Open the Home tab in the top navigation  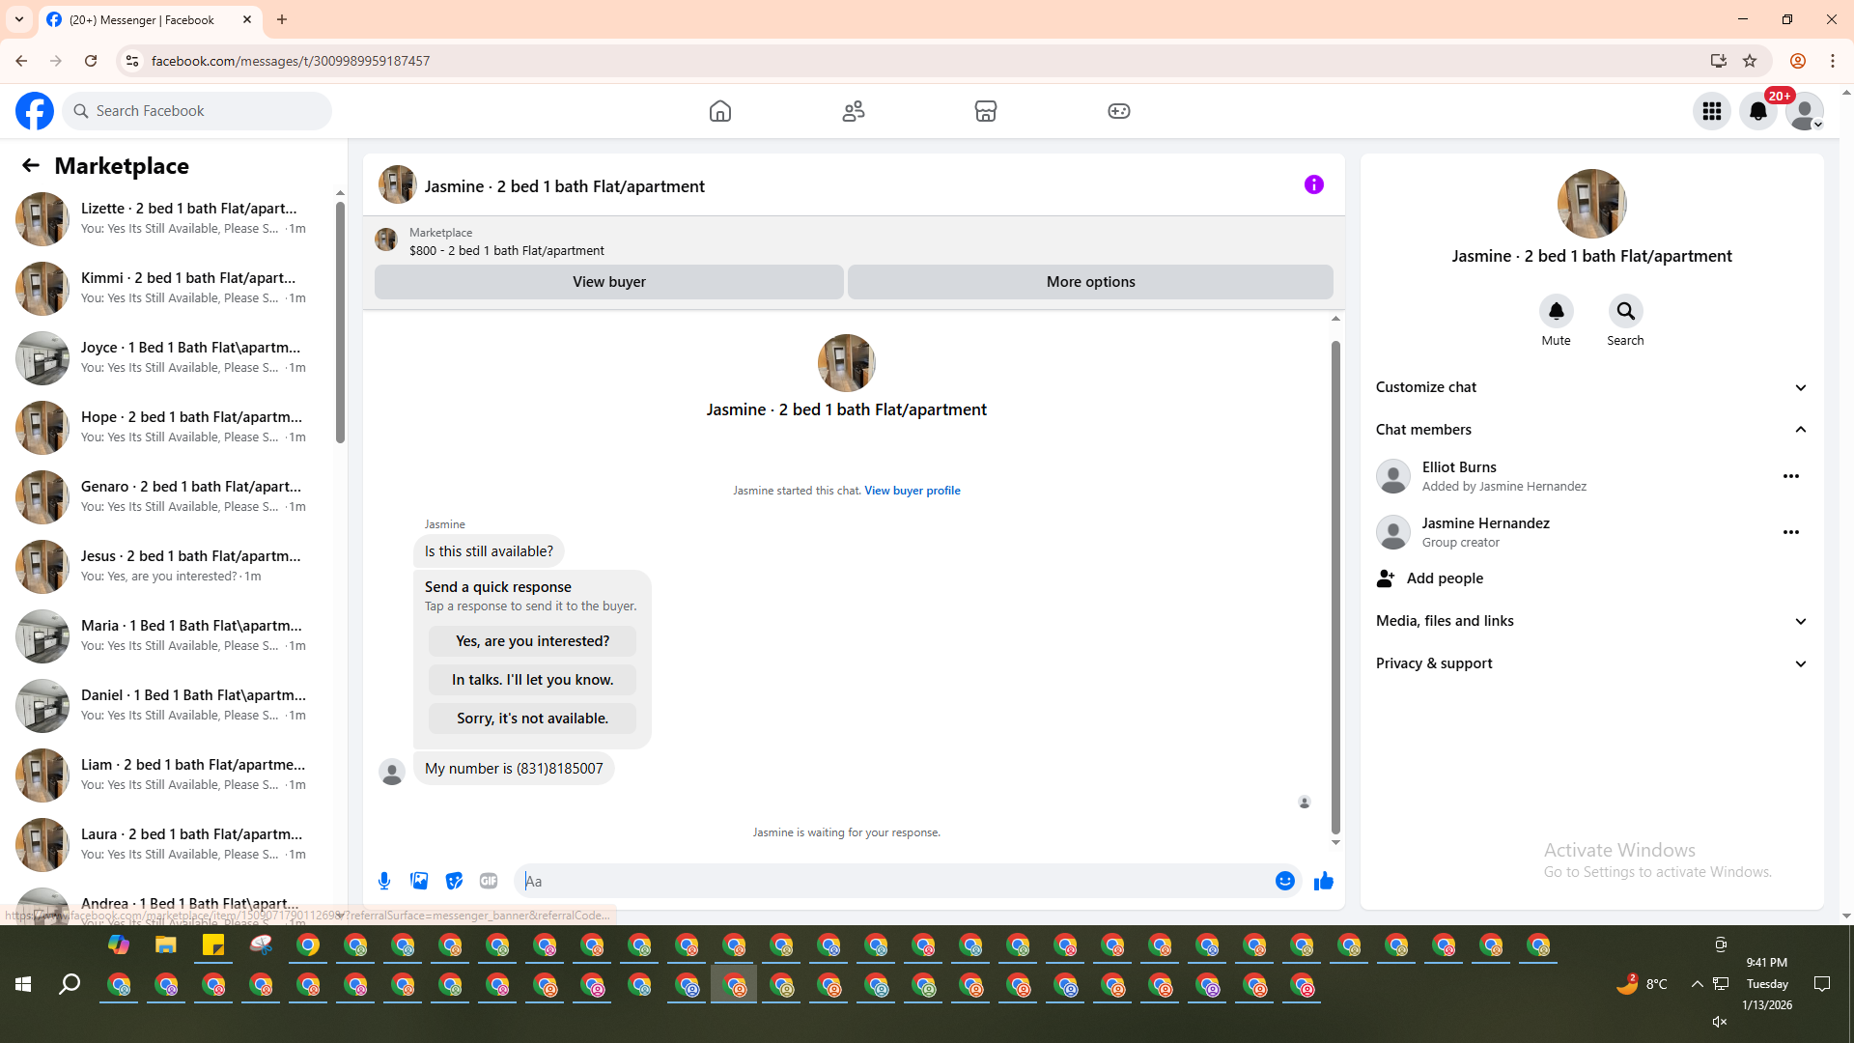point(719,111)
